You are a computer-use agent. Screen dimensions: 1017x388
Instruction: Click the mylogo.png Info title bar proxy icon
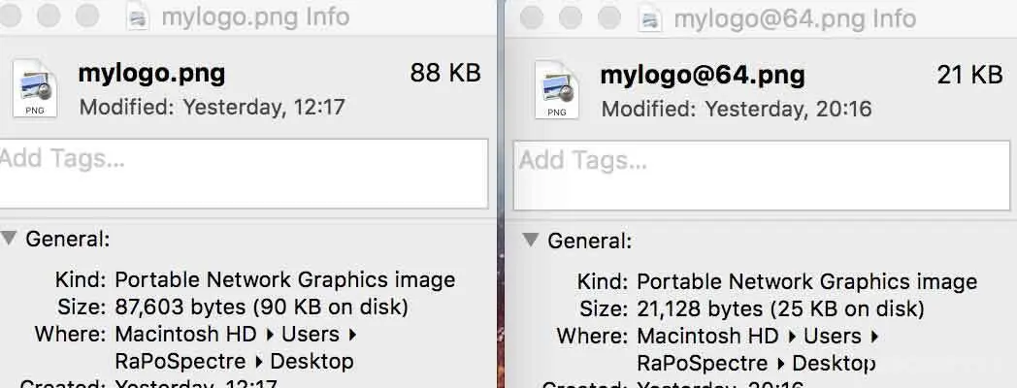pyautogui.click(x=138, y=17)
